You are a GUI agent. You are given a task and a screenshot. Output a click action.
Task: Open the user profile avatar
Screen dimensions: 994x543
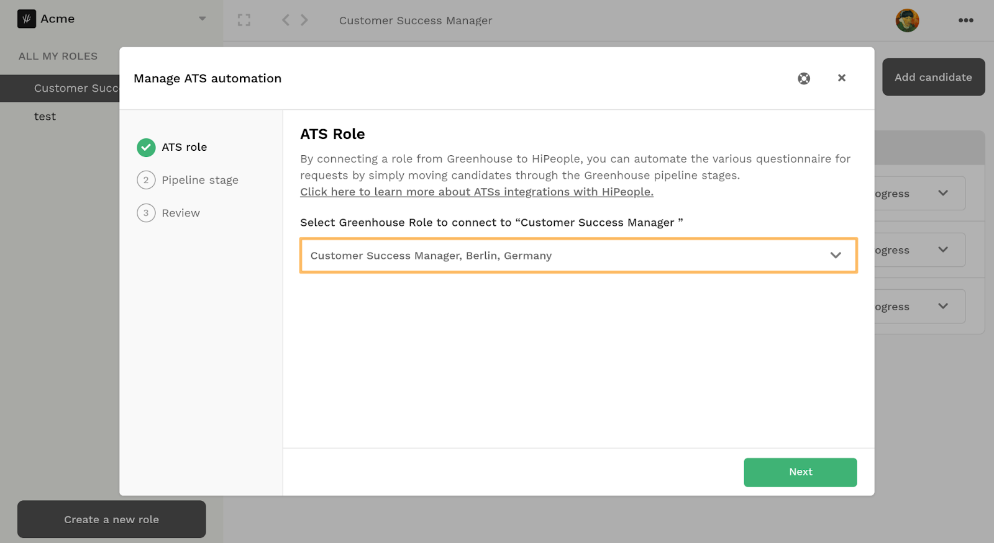pos(907,20)
